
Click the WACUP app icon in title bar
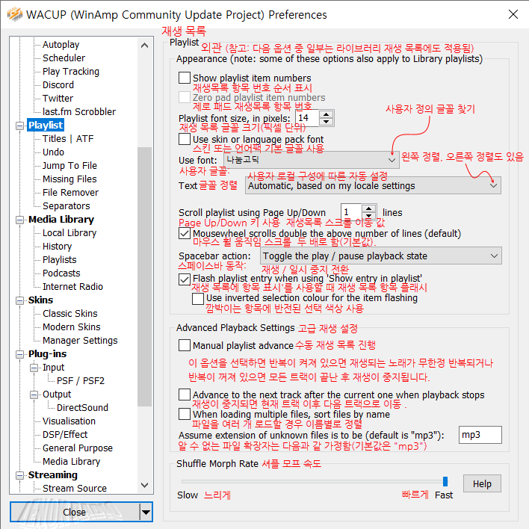point(15,14)
